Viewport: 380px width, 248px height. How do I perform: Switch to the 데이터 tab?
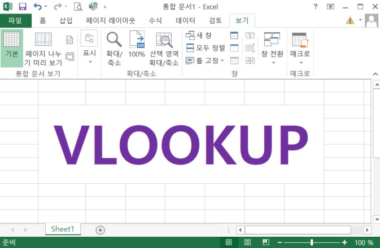(x=185, y=20)
